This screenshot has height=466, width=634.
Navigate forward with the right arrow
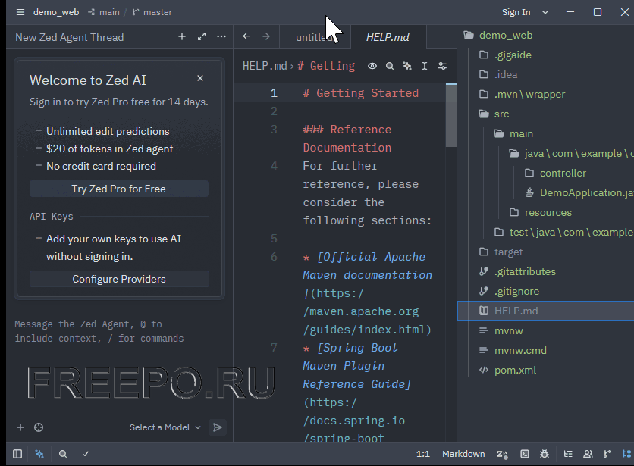[266, 36]
